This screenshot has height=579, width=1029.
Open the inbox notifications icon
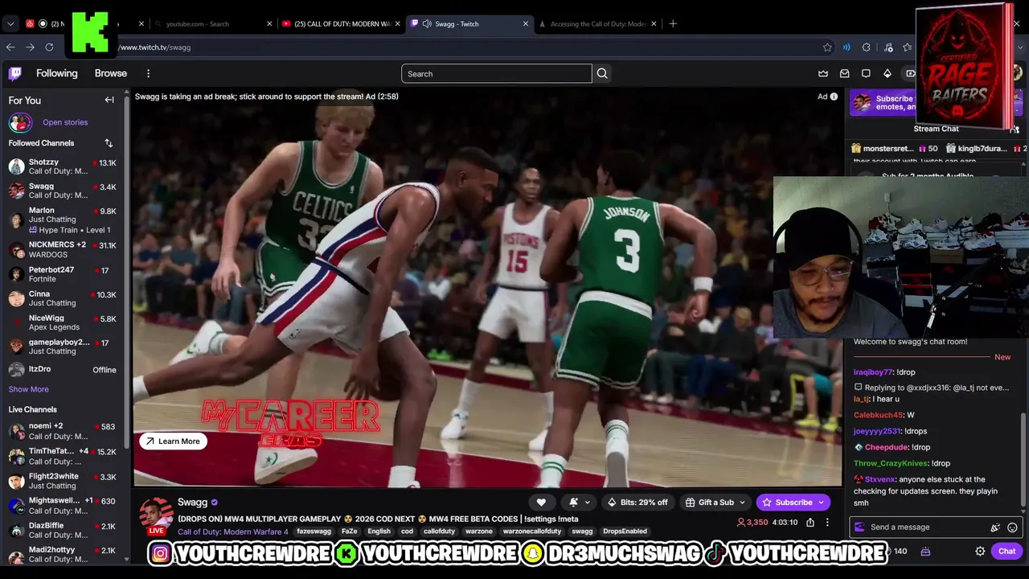coord(844,74)
